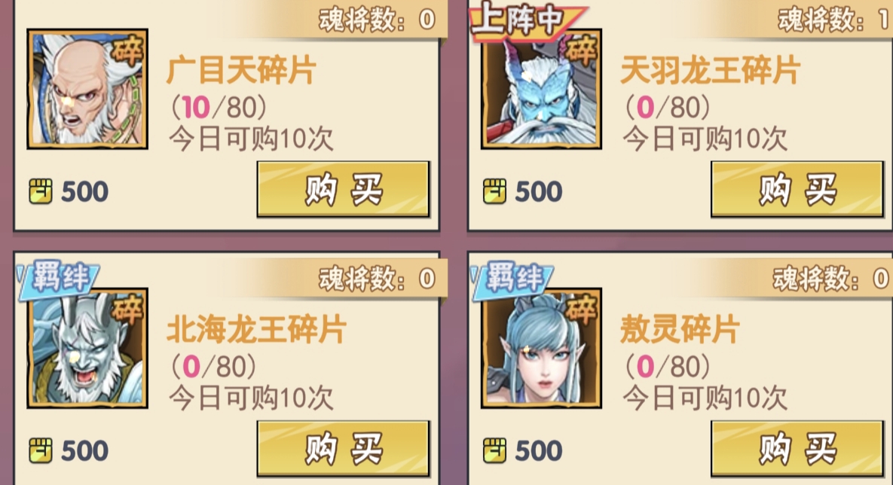Open the 北海龙王 character portrait

(x=87, y=349)
